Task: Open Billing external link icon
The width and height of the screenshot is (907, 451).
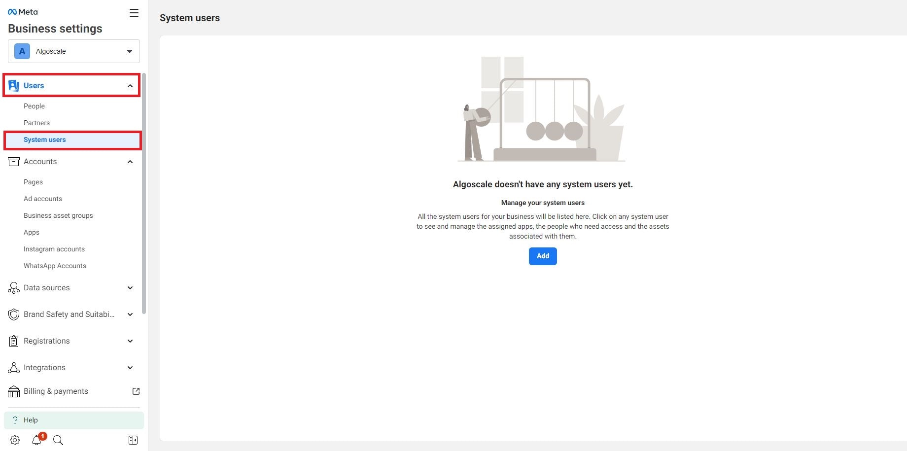Action: click(136, 391)
